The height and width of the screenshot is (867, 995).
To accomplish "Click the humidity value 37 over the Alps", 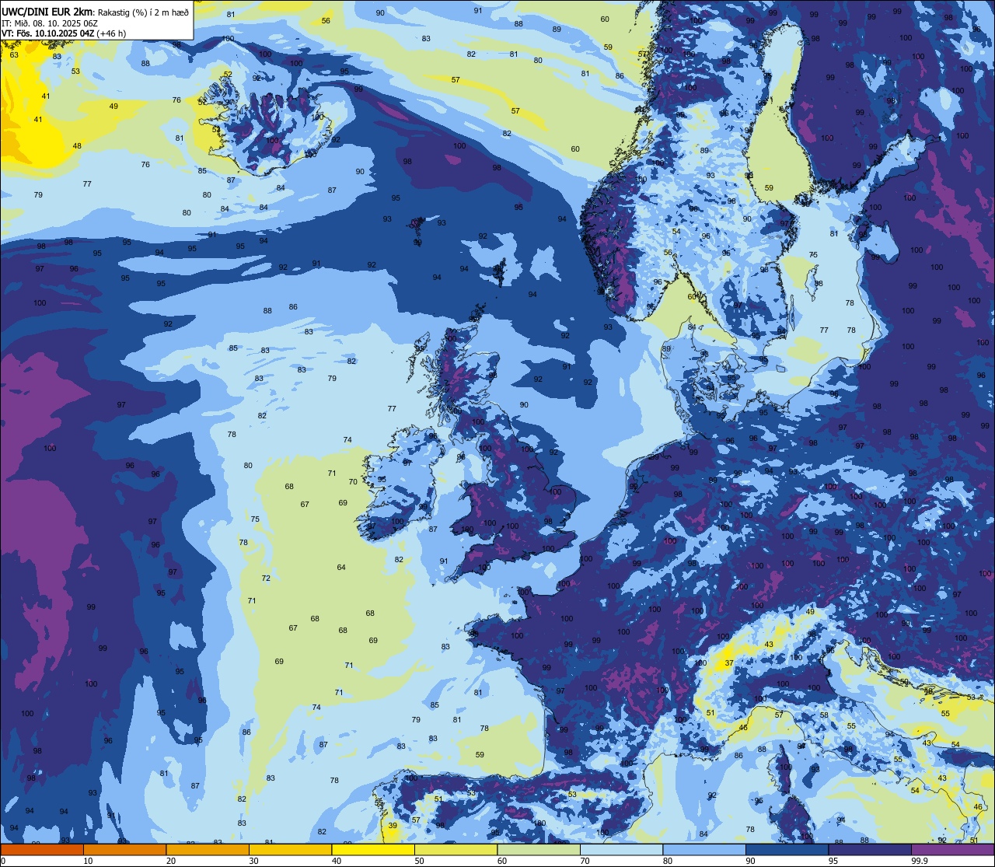I will [729, 663].
